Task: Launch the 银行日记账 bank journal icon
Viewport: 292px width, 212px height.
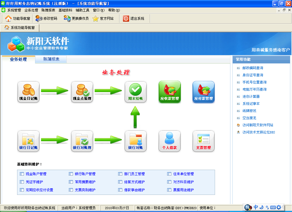Action: point(28,141)
